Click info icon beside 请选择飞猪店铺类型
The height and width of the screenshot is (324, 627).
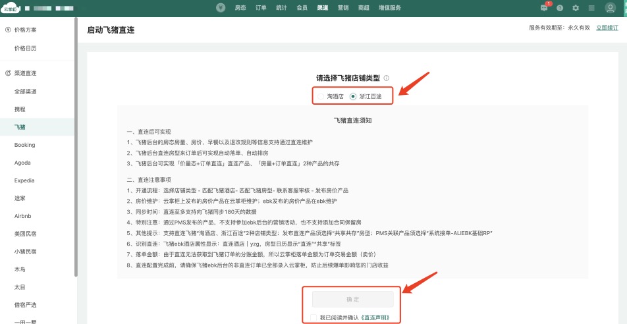tap(386, 78)
